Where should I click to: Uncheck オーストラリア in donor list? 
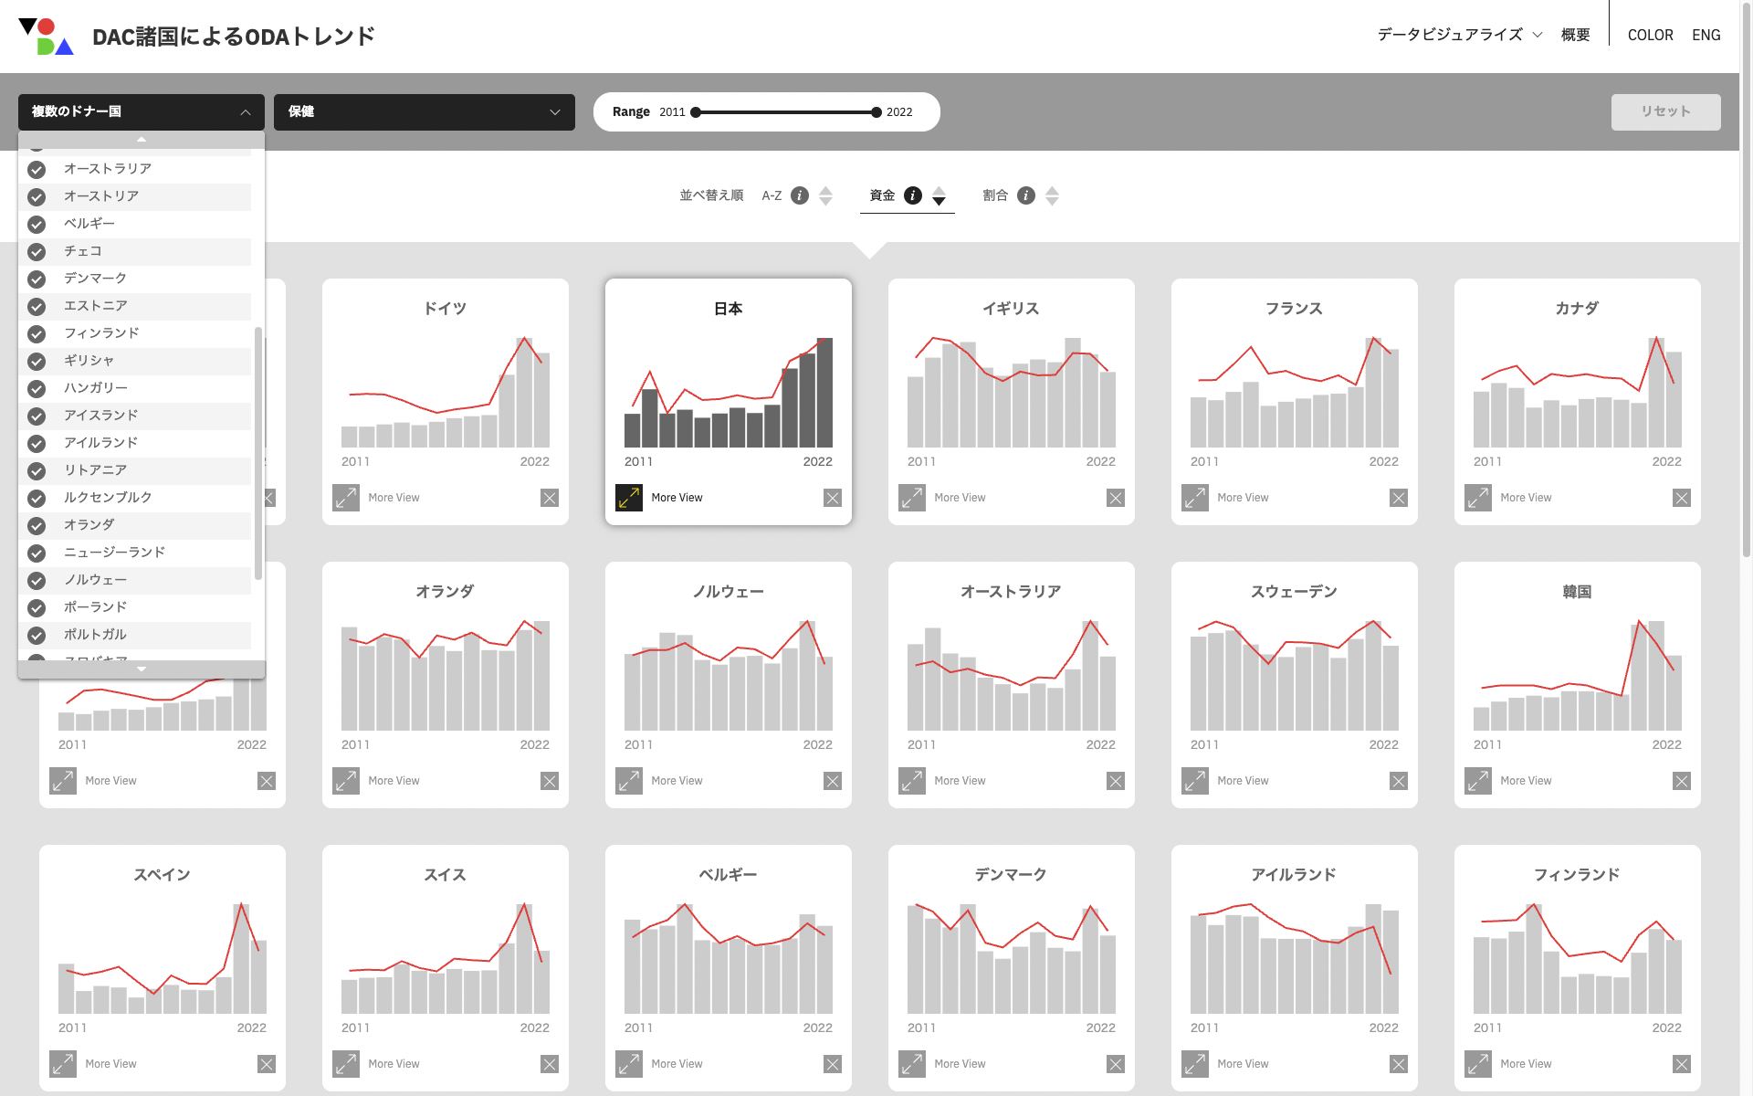pyautogui.click(x=37, y=170)
